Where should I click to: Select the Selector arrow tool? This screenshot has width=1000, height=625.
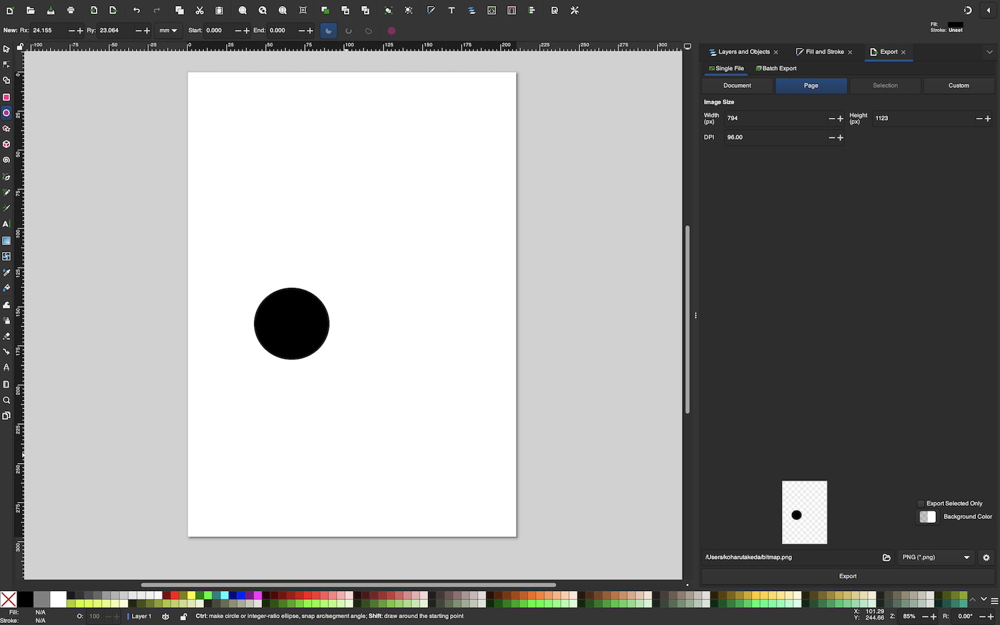click(7, 49)
